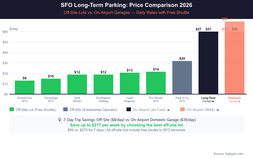Click the lightbulb icon beside 7-Day Trip Savings

point(60,120)
